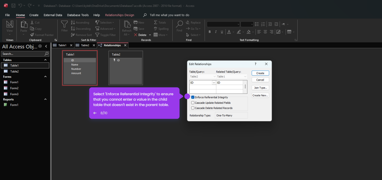Click the Paste clipboard icon
The height and width of the screenshot is (180, 382).
(24, 24)
